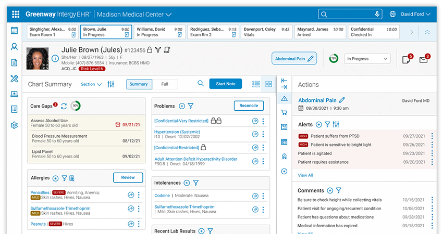Viewport: 443px width, 234px height.
Task: Filter the Problems list
Action: pos(191,106)
